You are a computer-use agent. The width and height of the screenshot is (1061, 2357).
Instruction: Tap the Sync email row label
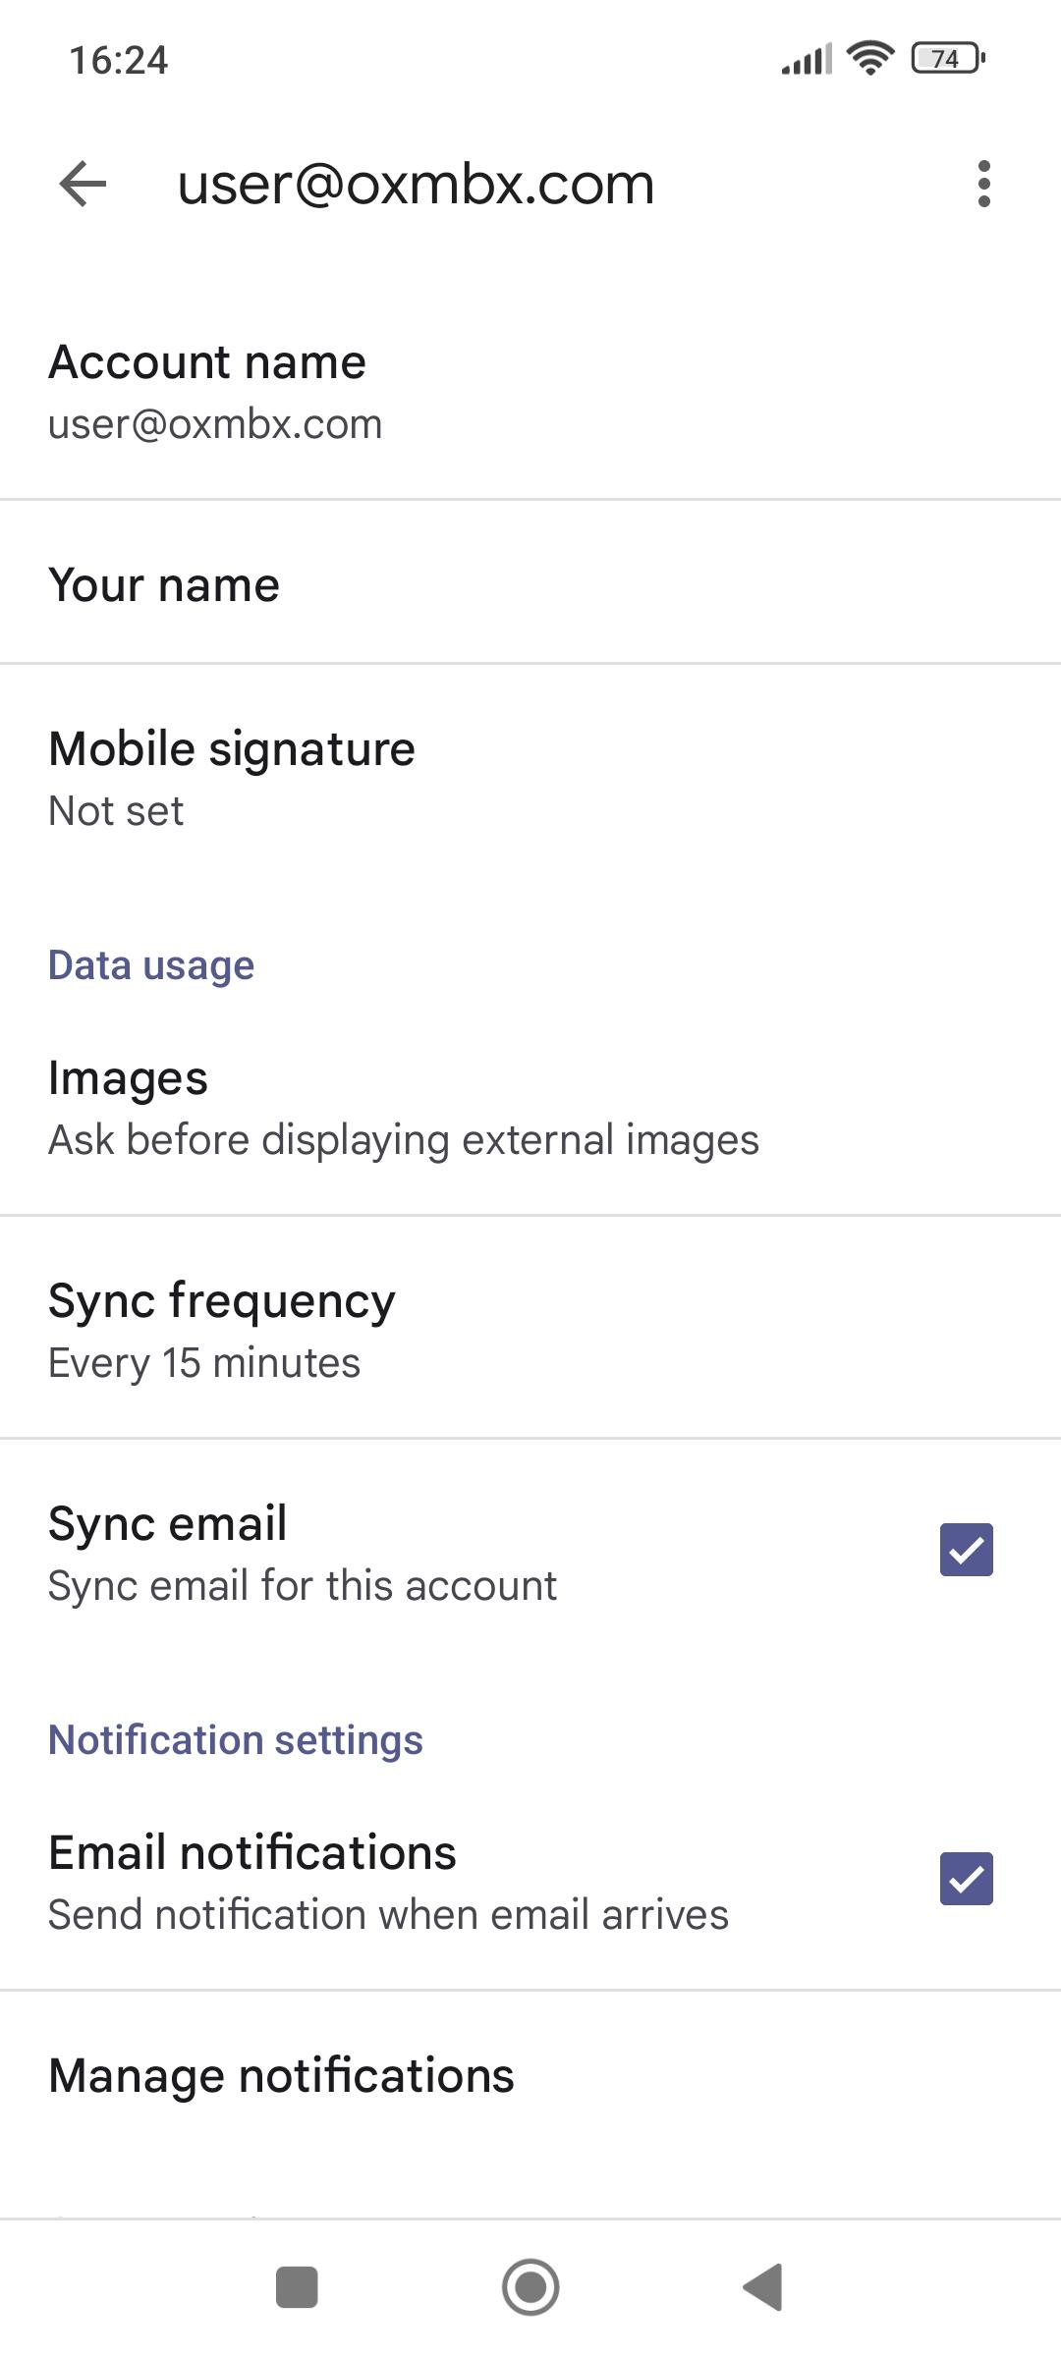pyautogui.click(x=168, y=1524)
